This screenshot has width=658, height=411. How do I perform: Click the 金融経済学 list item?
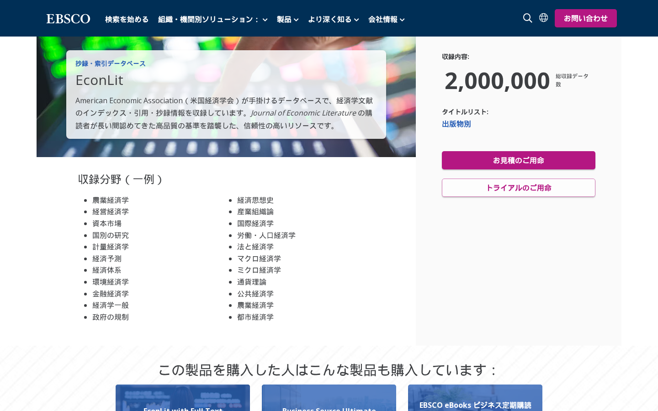click(111, 294)
